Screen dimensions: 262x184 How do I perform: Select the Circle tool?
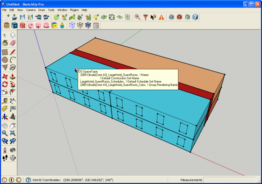click(5, 60)
